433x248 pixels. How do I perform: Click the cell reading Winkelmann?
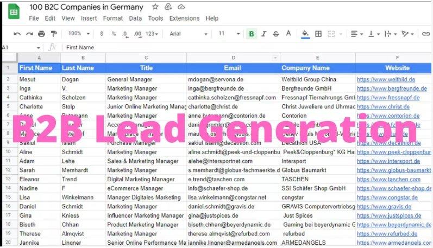(83, 198)
